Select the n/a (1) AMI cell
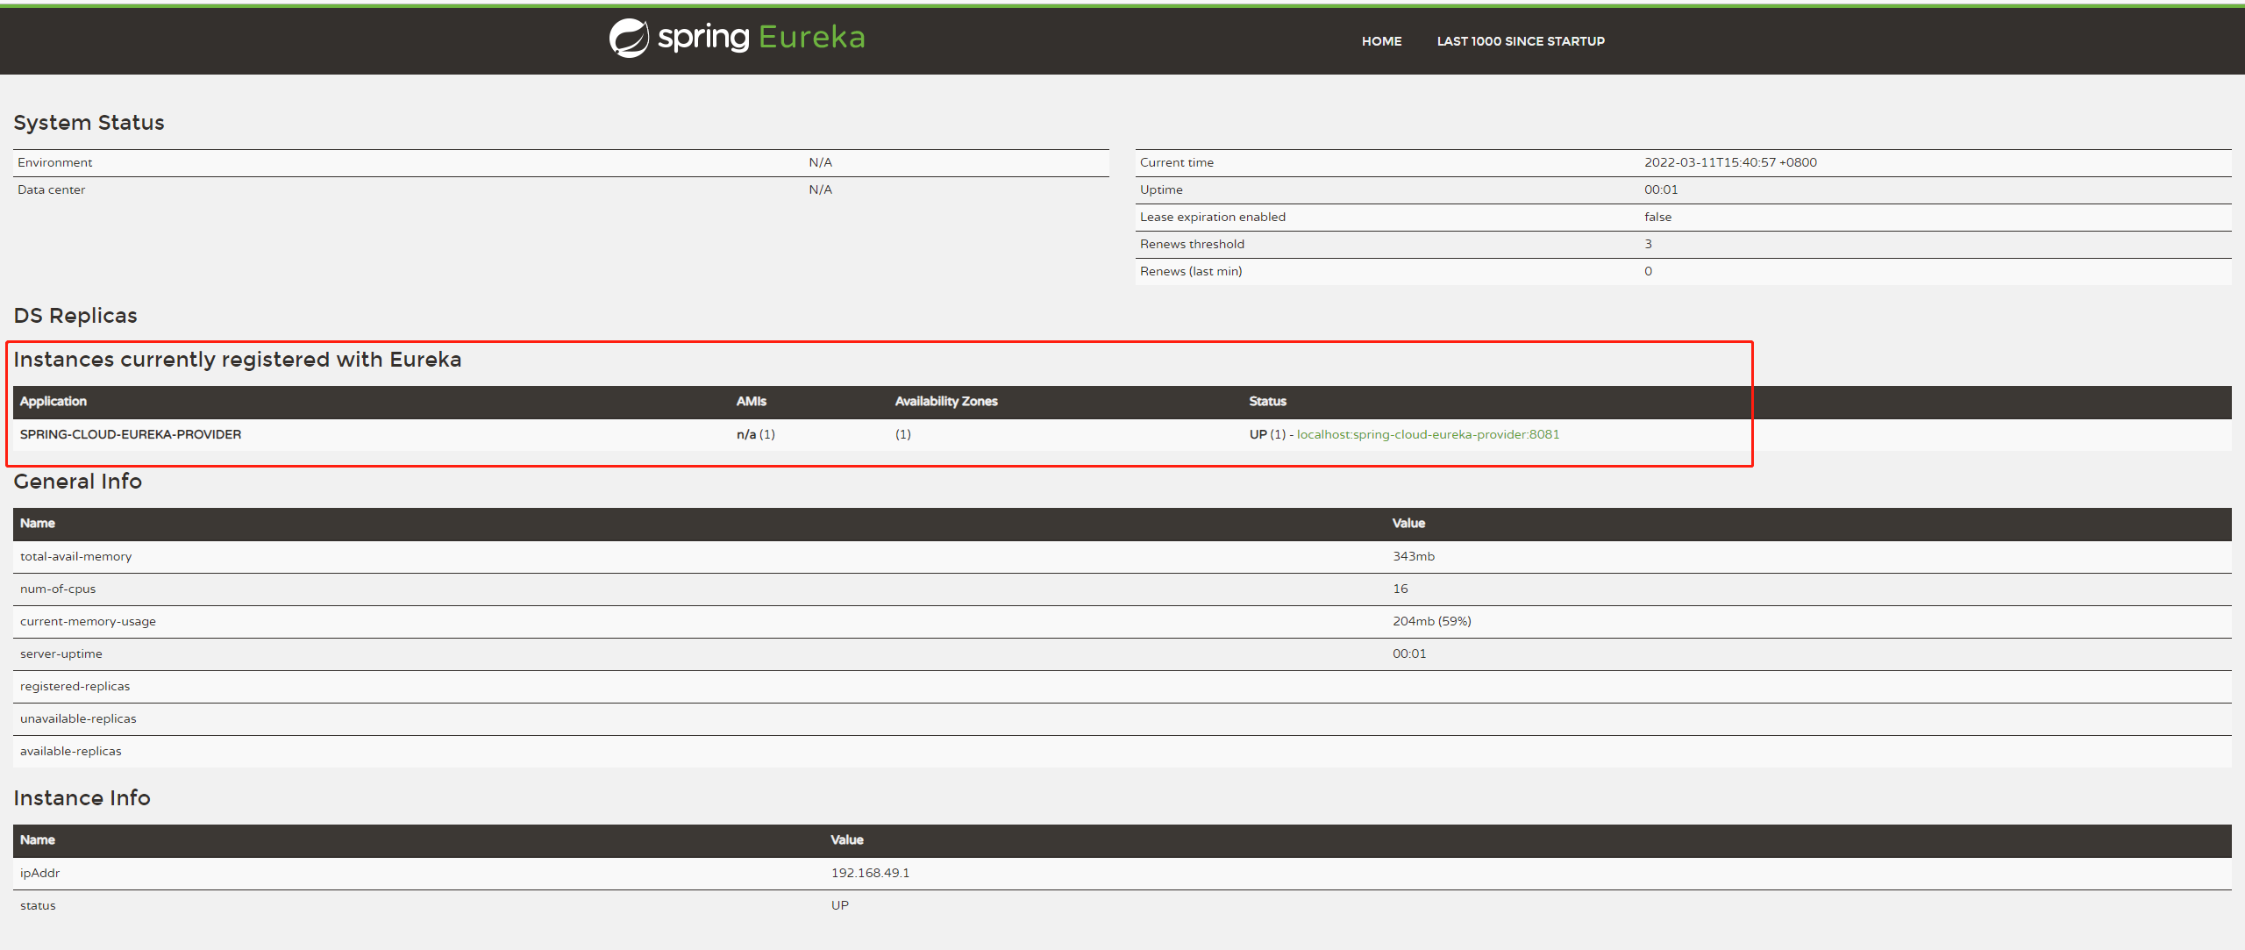 click(755, 434)
